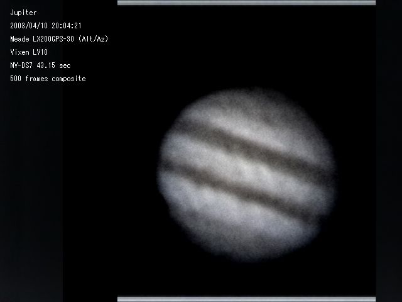This screenshot has height=302, width=402.
Task: Click the 'NV-DS7 43.15 sec' text
Action: [x=40, y=65]
